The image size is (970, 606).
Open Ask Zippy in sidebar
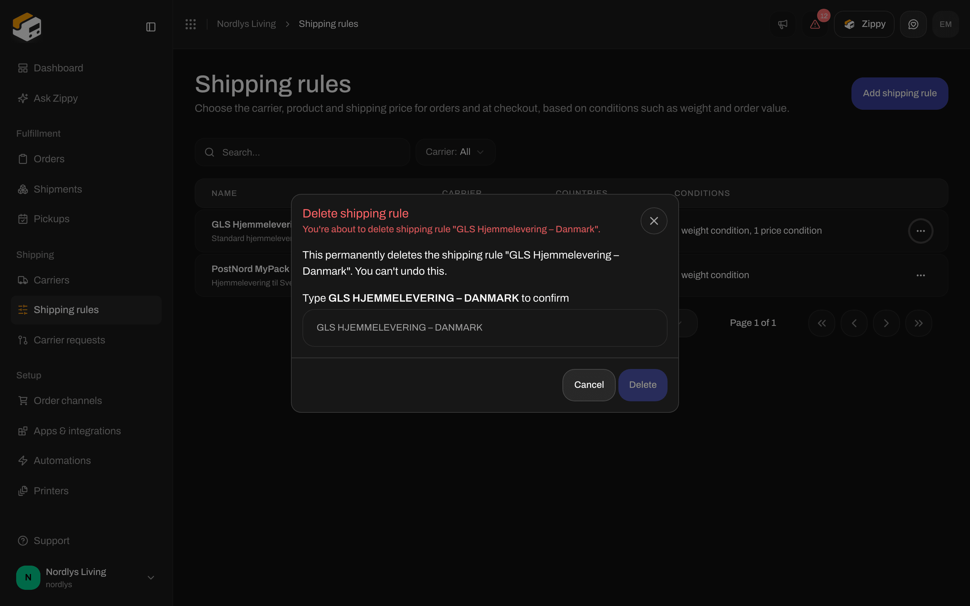tap(86, 98)
